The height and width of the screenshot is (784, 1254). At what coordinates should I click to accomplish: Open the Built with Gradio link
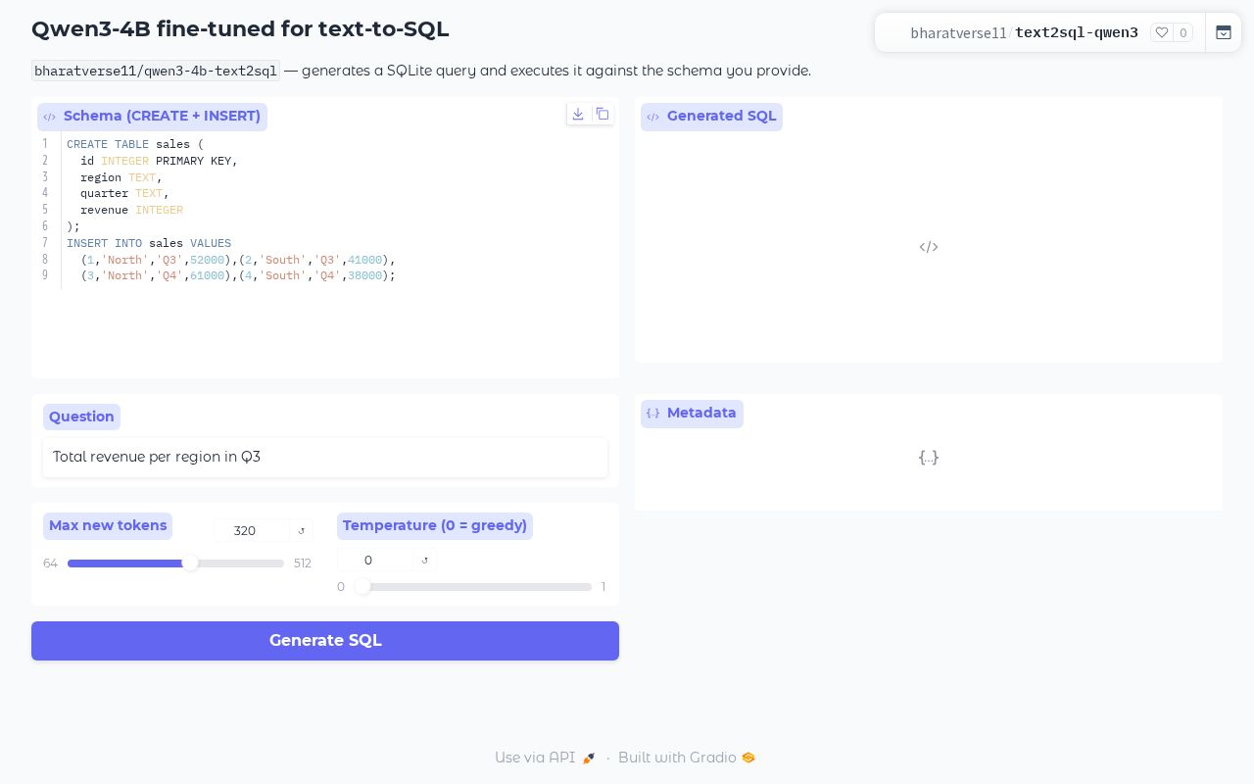pos(687,758)
